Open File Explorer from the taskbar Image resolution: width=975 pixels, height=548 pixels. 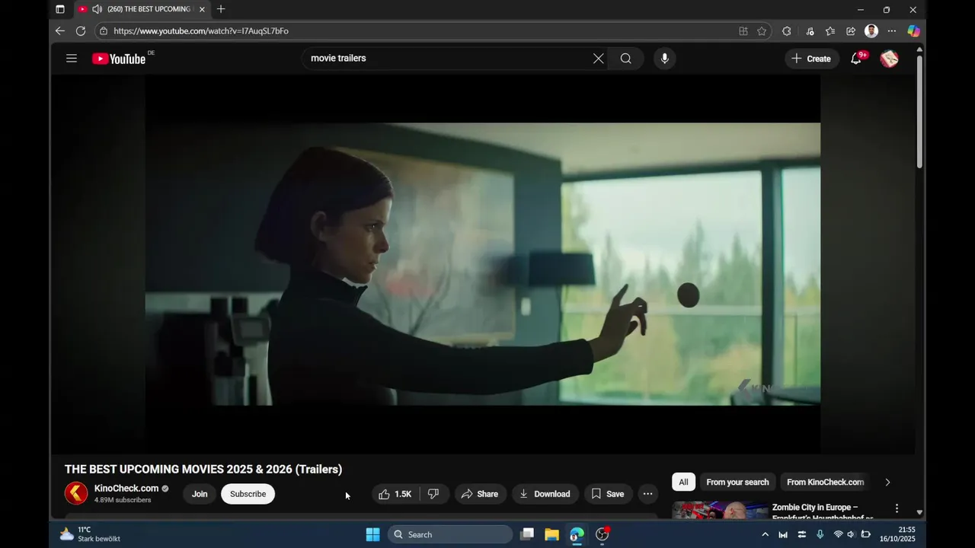(551, 534)
